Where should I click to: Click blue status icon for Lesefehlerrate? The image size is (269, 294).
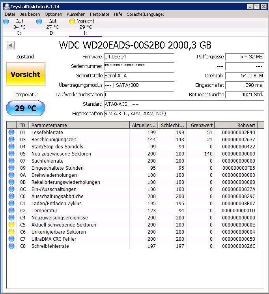pyautogui.click(x=11, y=132)
